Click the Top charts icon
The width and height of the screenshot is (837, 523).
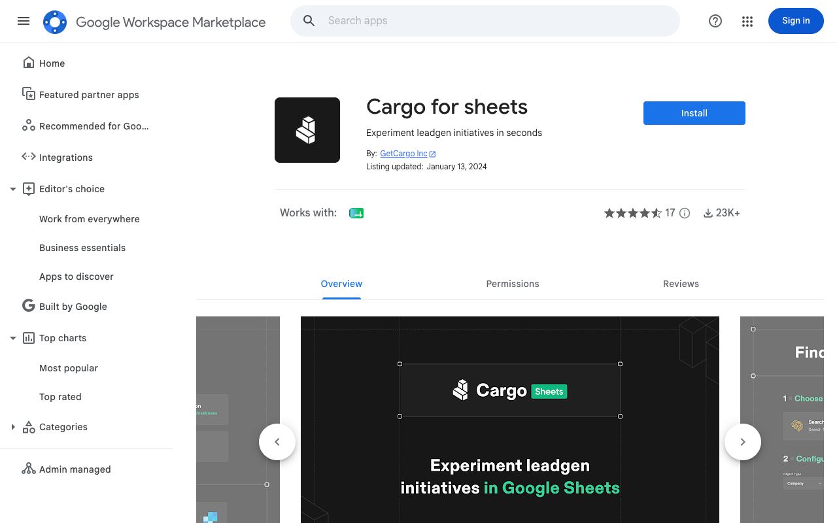pyautogui.click(x=29, y=338)
